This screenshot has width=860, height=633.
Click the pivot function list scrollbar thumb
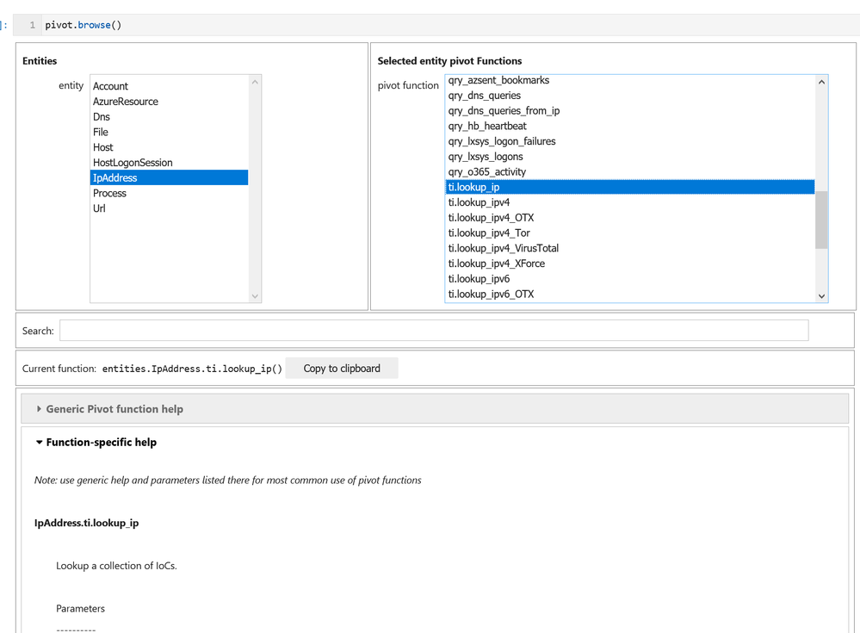click(821, 220)
